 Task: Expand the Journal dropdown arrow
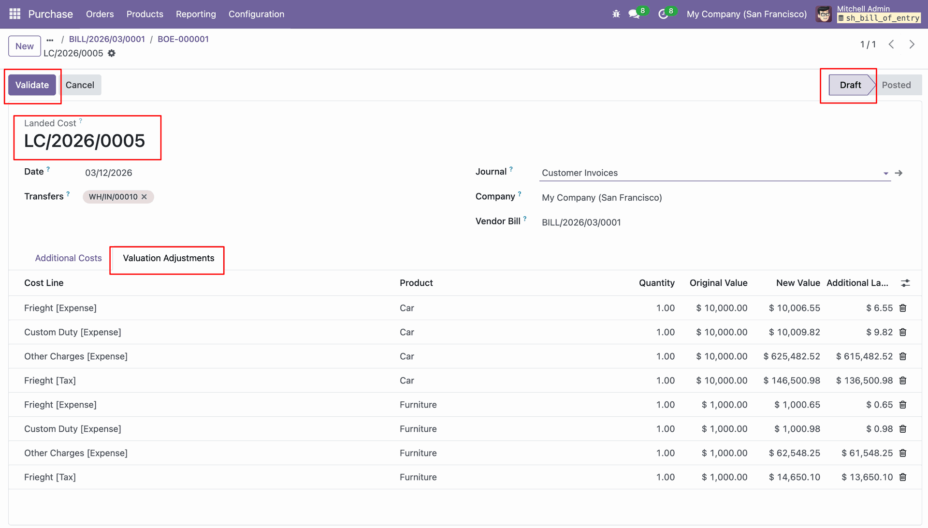tap(885, 173)
